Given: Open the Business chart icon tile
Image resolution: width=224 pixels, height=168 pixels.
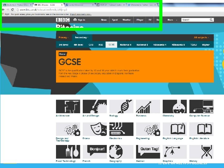Looking at the screenshot, I should click(x=148, y=106).
